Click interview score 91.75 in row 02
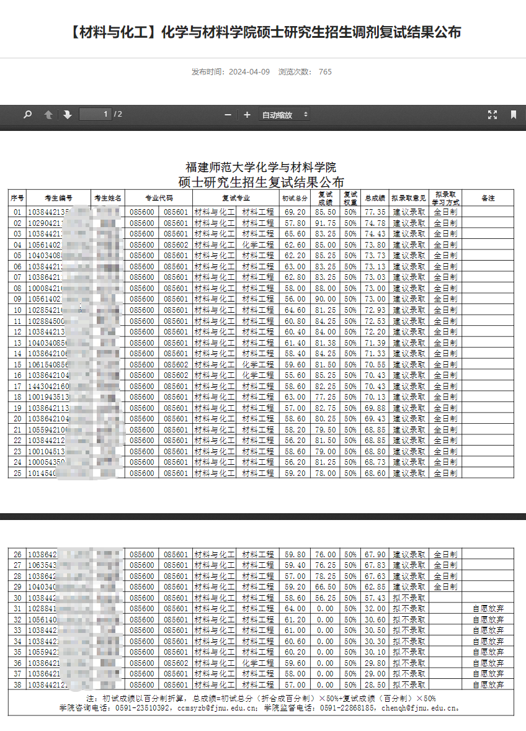The image size is (526, 731). pyautogui.click(x=325, y=223)
